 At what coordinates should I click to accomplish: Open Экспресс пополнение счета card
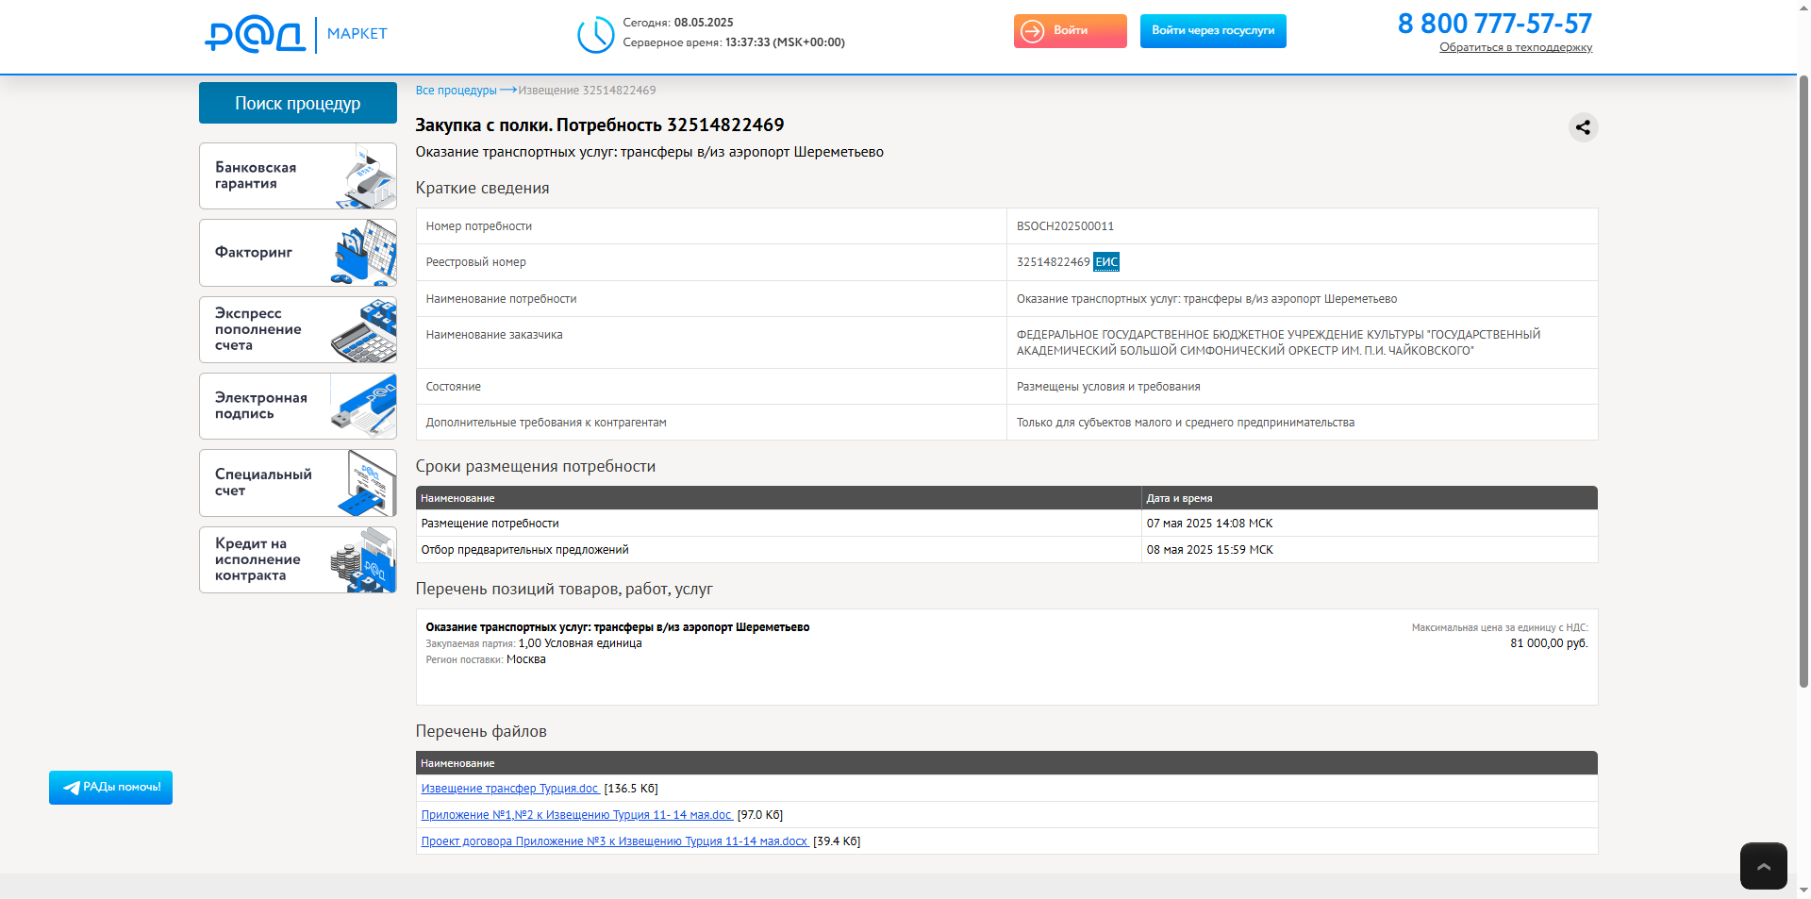tap(298, 329)
